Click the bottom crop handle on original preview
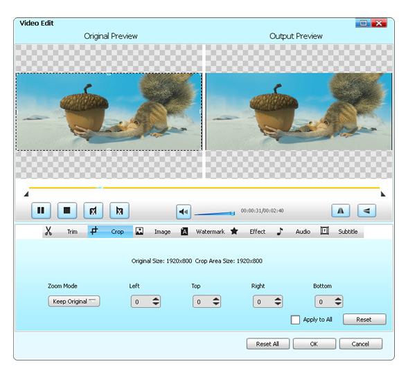The width and height of the screenshot is (417, 375). [109, 149]
